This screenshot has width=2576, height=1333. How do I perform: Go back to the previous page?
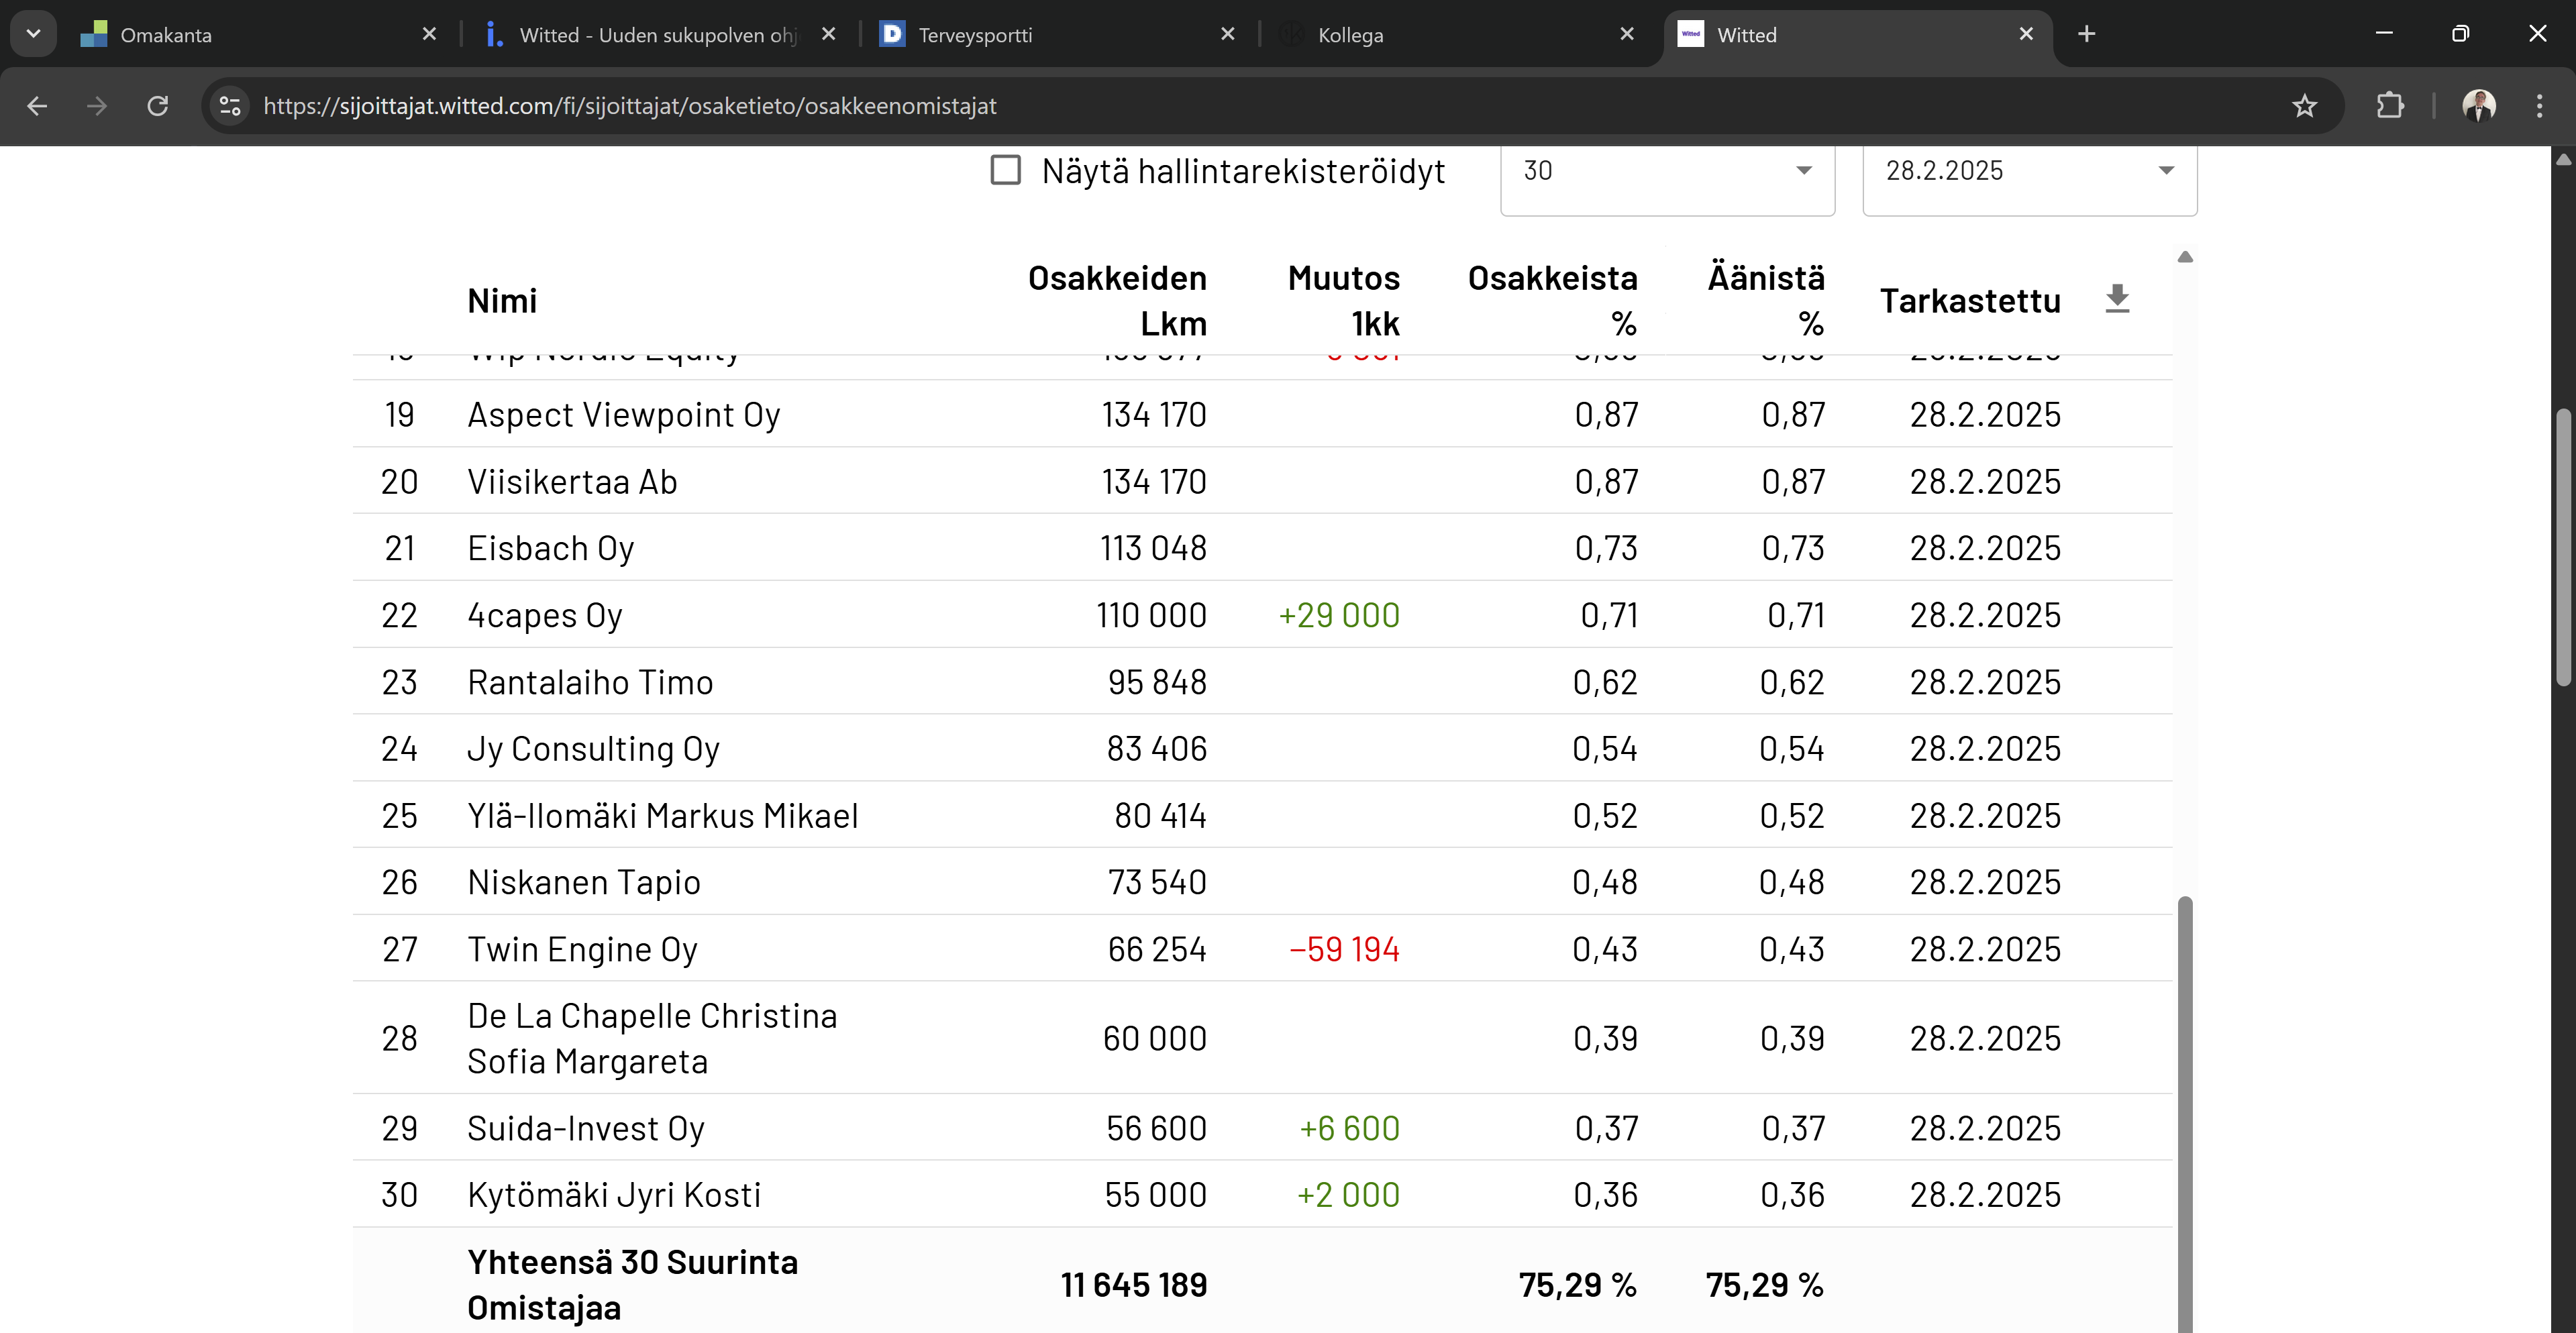pyautogui.click(x=37, y=106)
